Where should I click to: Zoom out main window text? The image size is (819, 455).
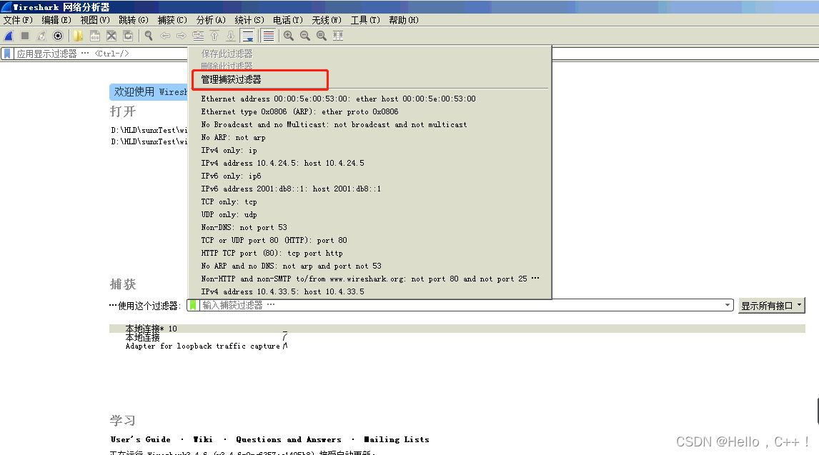click(305, 36)
